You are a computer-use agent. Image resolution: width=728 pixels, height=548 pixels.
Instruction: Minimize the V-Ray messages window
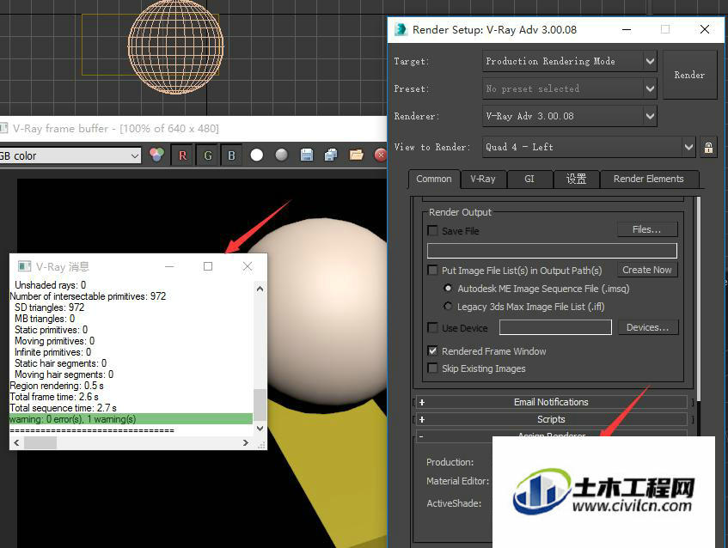pyautogui.click(x=169, y=266)
